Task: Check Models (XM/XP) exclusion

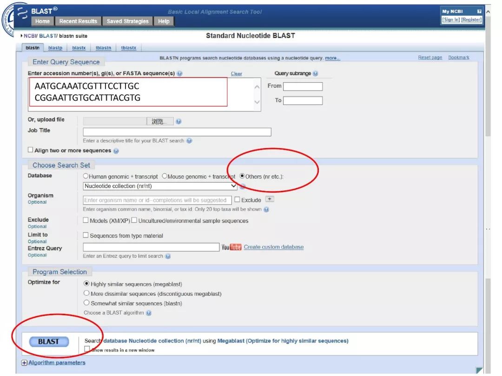Action: (86, 220)
